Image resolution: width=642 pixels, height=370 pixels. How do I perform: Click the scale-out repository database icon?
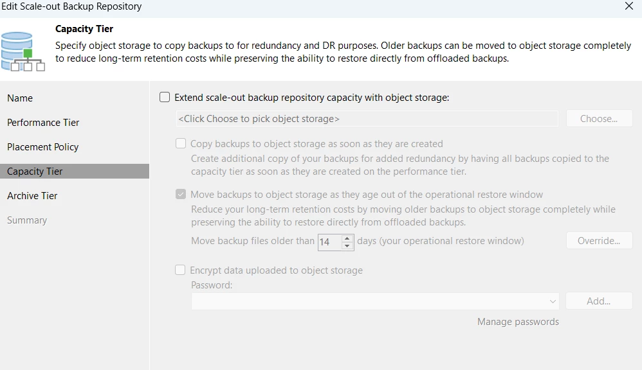pos(23,51)
